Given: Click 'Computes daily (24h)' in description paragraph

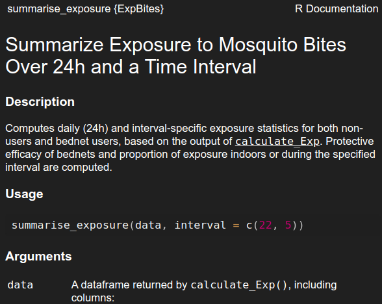Looking at the screenshot, I should pos(57,129).
